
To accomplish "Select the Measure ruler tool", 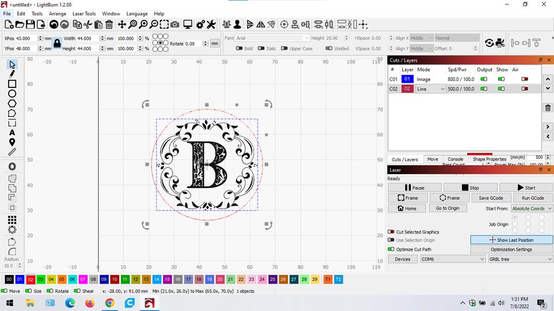I will pos(12,152).
